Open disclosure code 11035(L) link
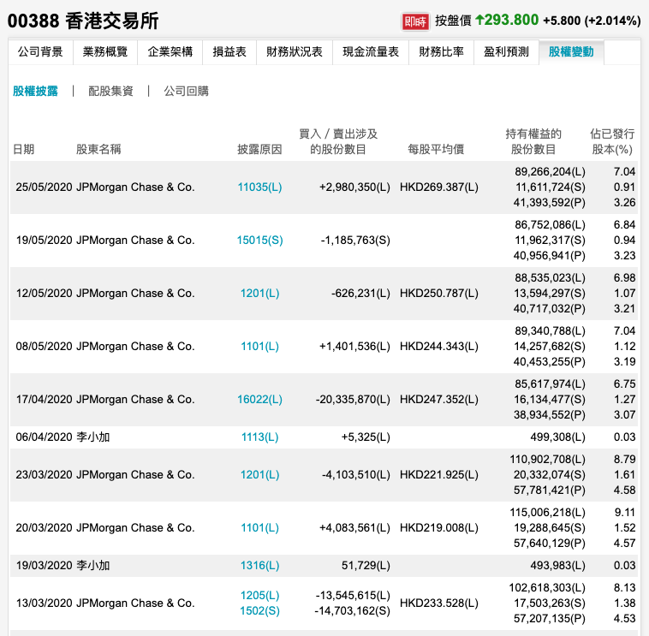The width and height of the screenshot is (649, 636). (259, 187)
